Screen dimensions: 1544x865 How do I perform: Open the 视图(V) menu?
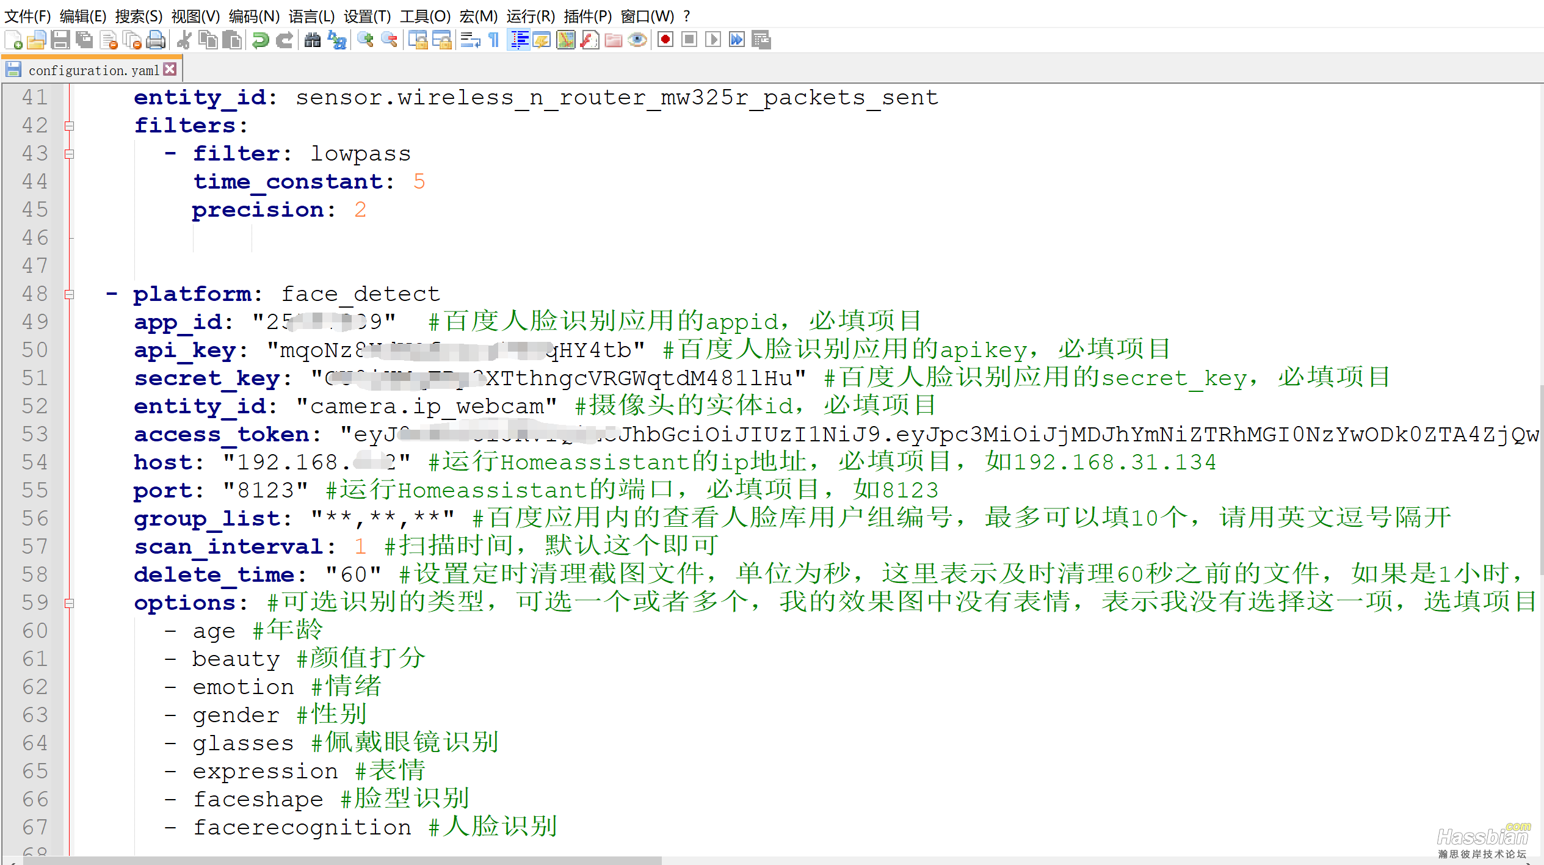tap(195, 16)
